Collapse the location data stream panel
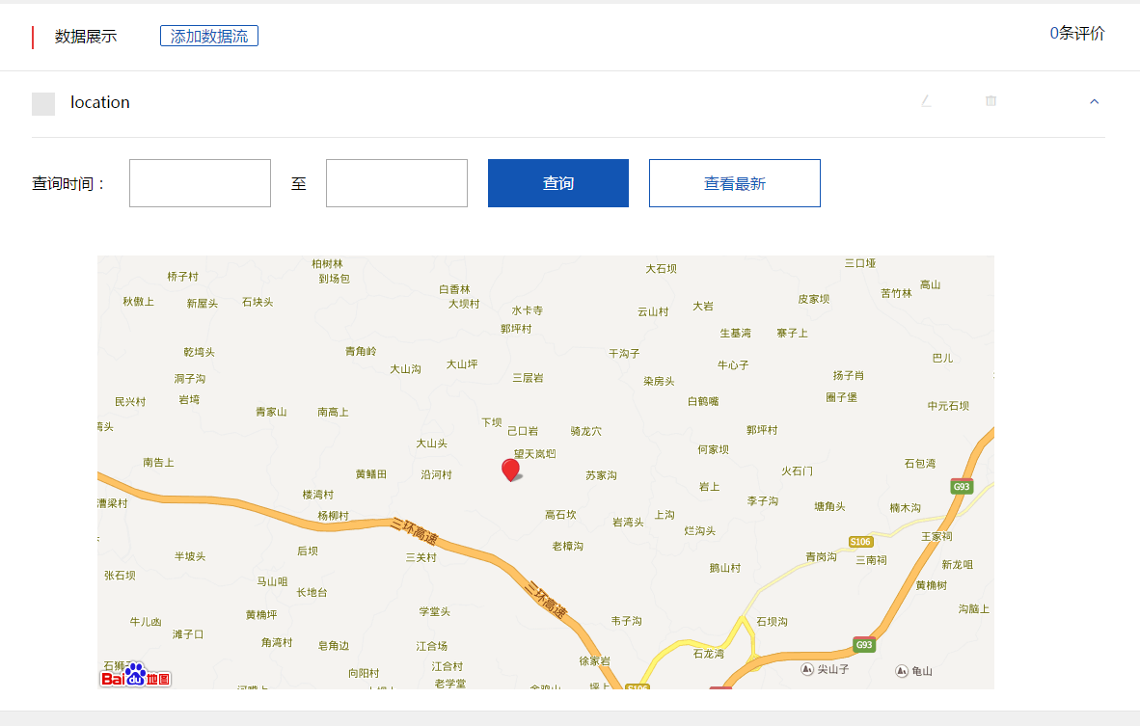 (1094, 101)
